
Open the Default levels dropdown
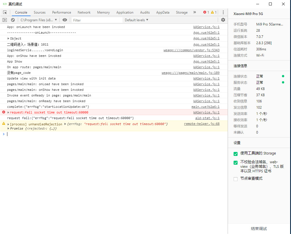(137, 20)
